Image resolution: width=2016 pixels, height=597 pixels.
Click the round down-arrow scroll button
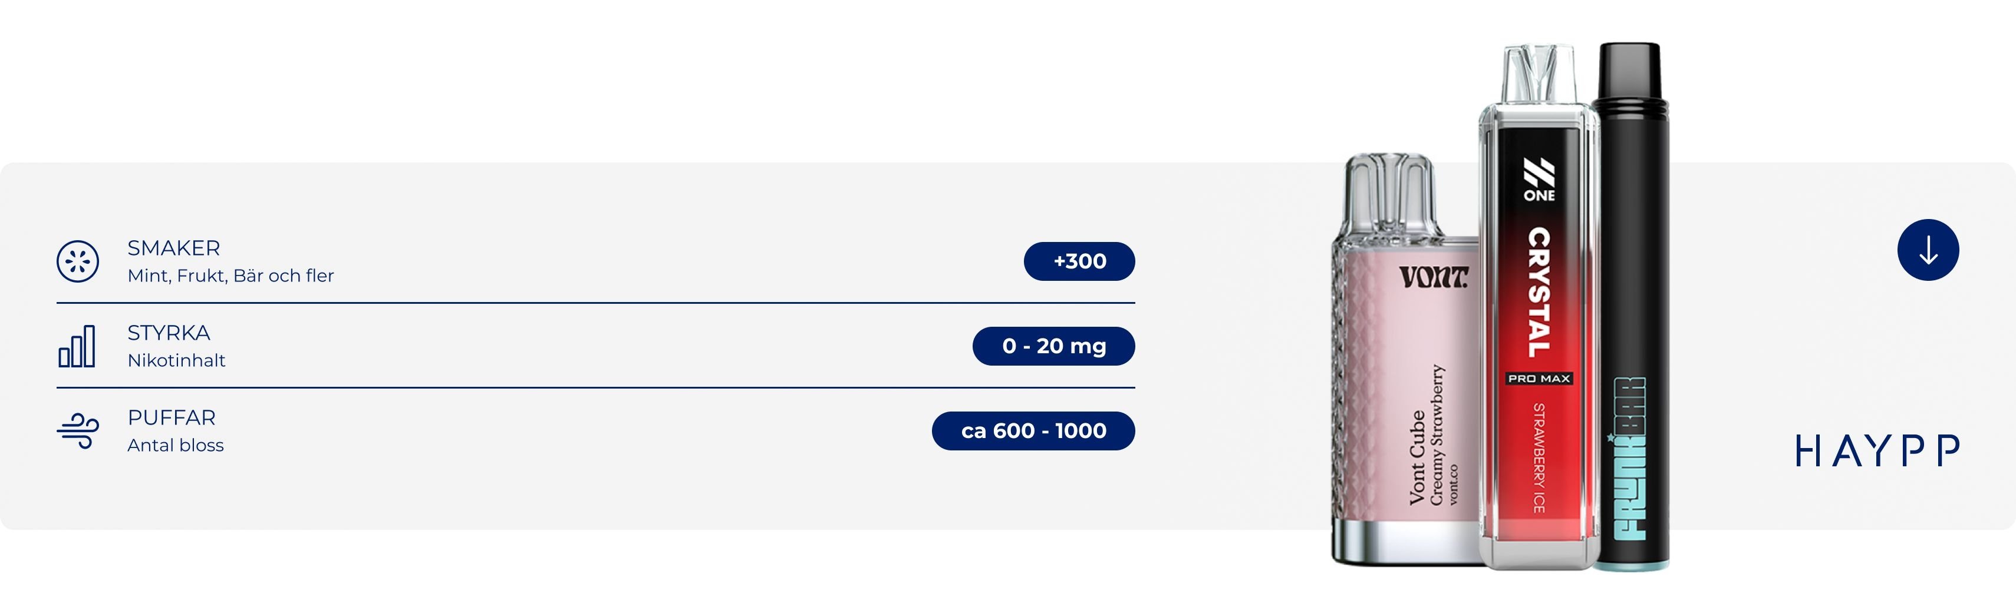[1928, 250]
